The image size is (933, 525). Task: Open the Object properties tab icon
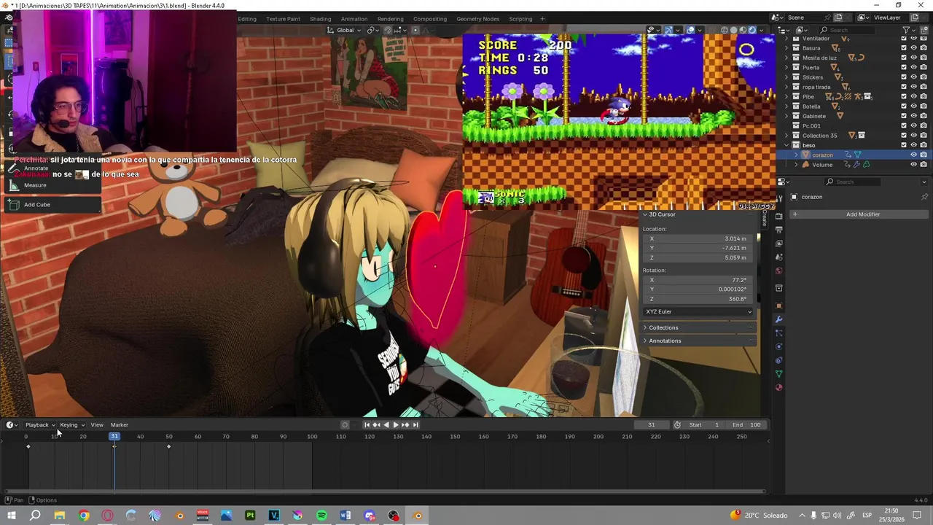pos(778,306)
